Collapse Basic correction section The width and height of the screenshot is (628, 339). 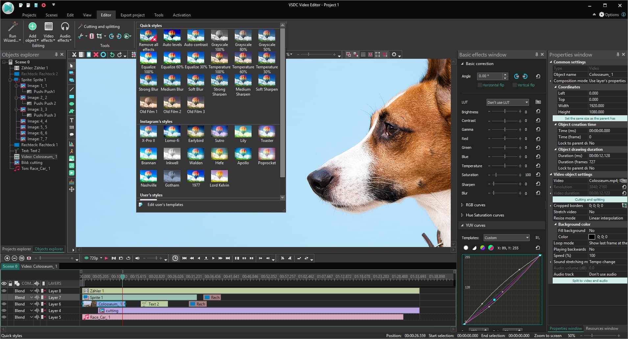[462, 64]
